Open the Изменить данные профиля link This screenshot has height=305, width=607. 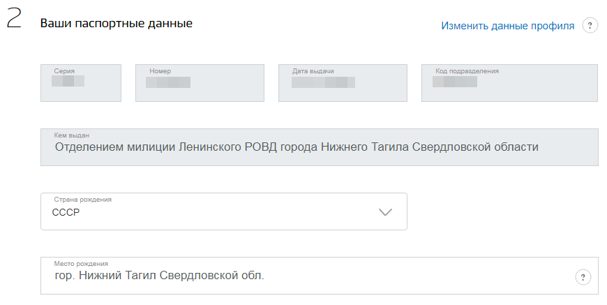[507, 26]
